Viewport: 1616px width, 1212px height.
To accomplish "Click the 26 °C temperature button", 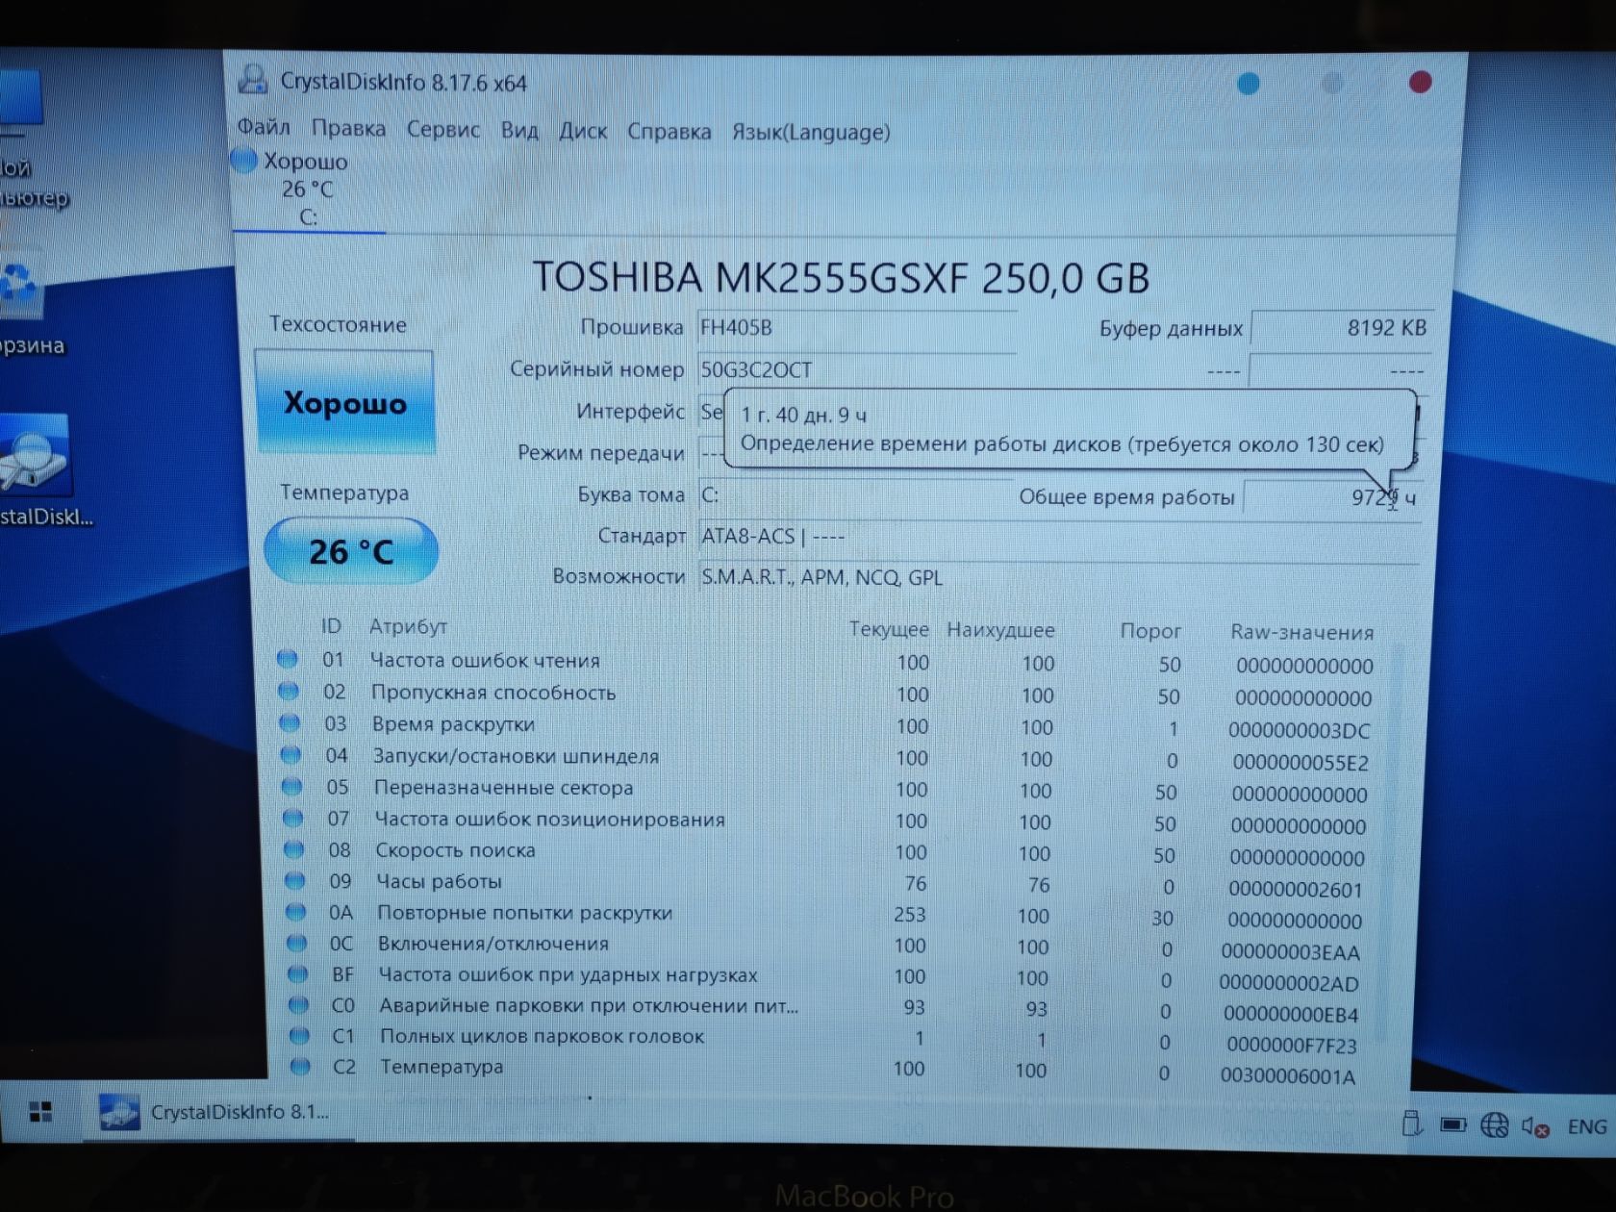I will (351, 551).
